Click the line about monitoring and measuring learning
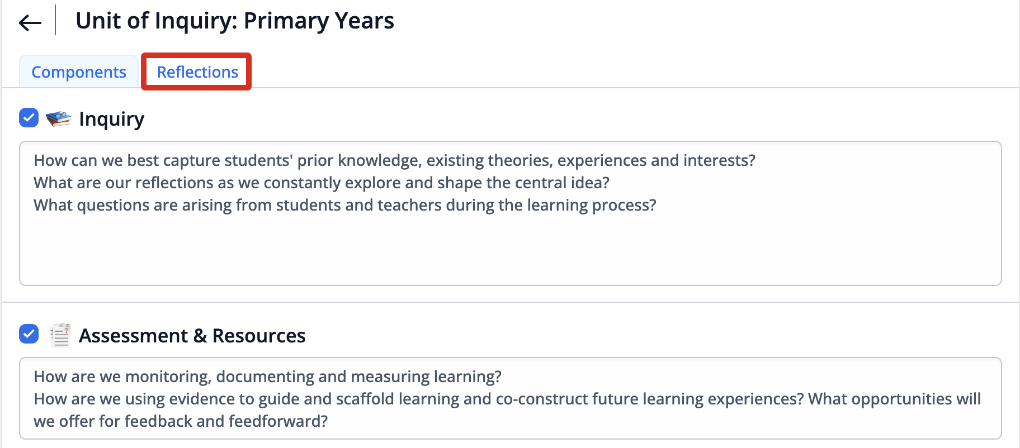 [x=268, y=377]
